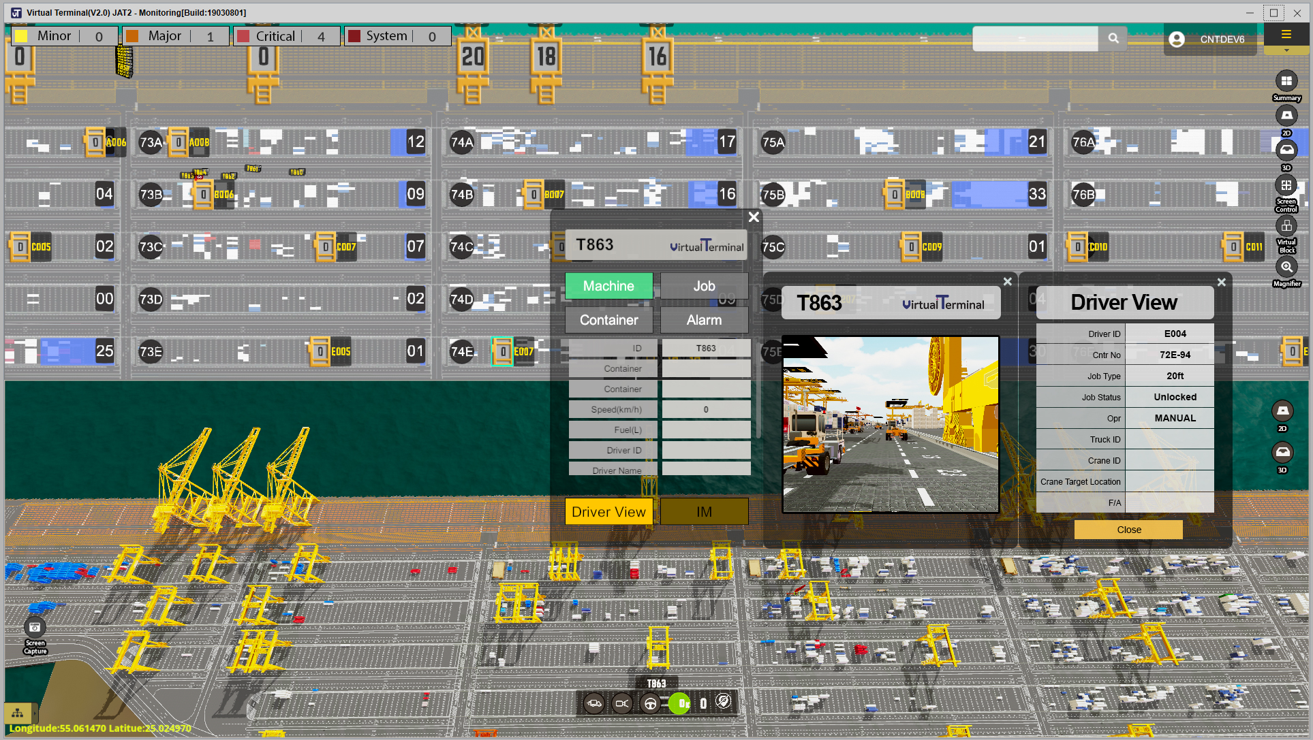Image resolution: width=1313 pixels, height=740 pixels.
Task: Open the CNTDEV6 user account menu
Action: [x=1209, y=39]
